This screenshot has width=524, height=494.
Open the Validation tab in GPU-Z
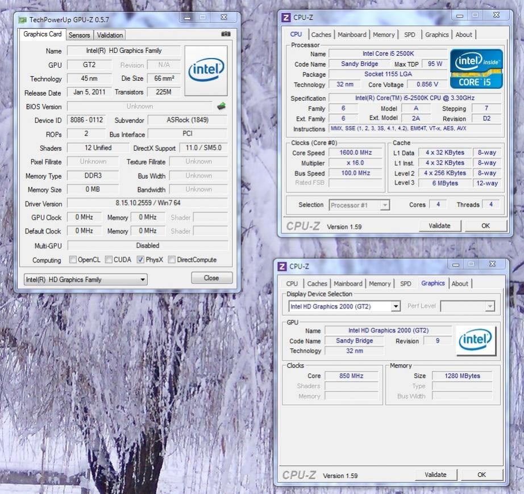click(x=110, y=35)
